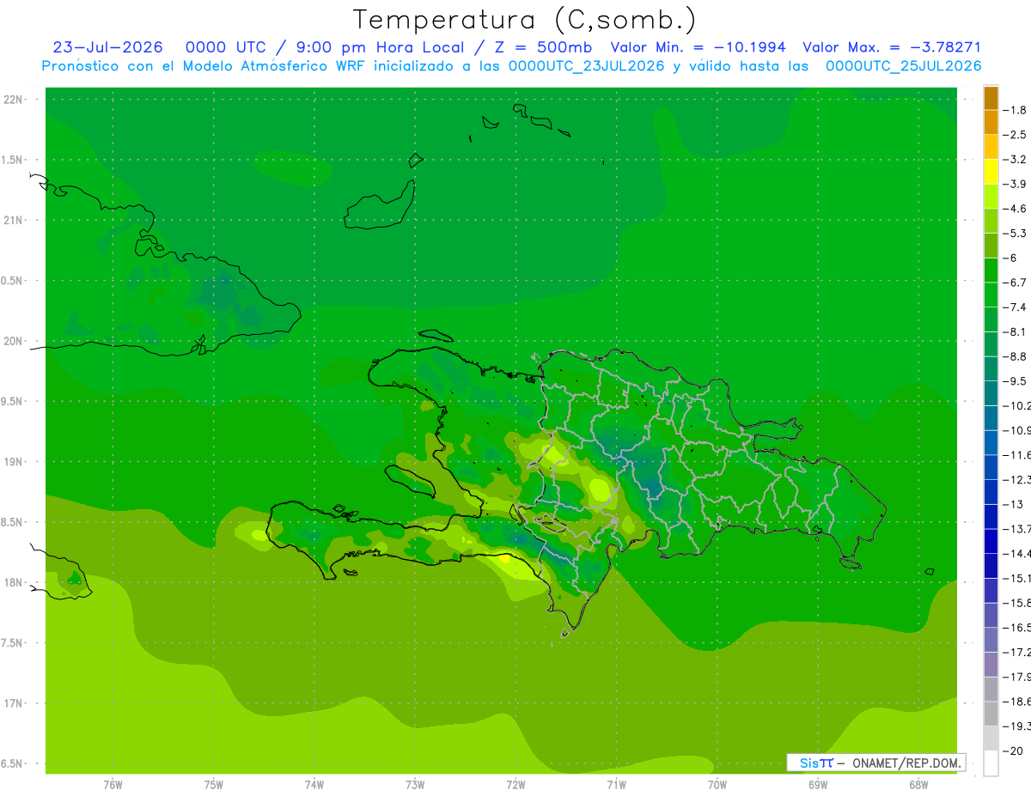The image size is (1031, 796).
Task: Click the "76W" longitude label
Action: 113,785
